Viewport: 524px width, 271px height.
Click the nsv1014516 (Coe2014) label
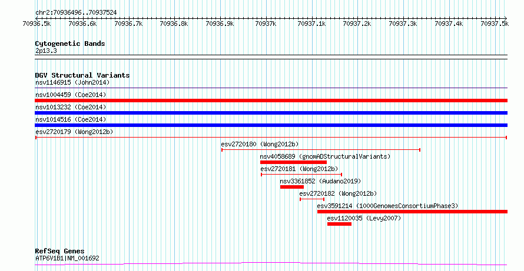[x=71, y=119]
